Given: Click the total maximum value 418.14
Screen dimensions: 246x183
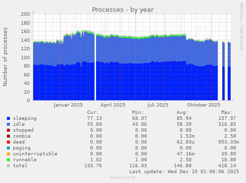Looking at the screenshot, I should [227, 166].
